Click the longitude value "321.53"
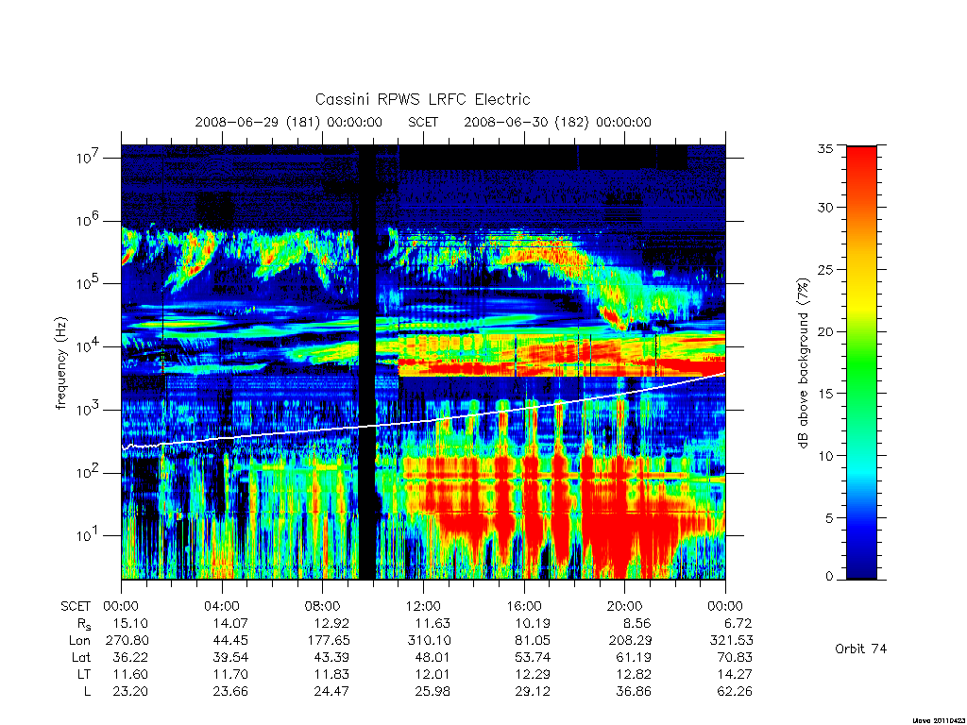 (732, 641)
